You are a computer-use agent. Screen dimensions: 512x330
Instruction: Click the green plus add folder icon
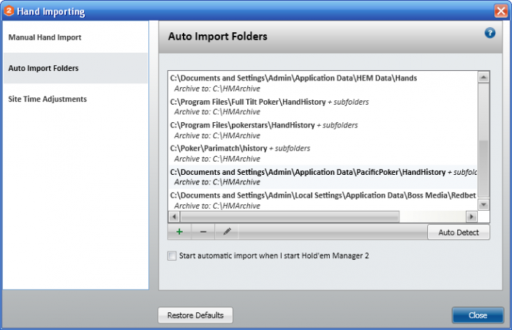tap(179, 231)
